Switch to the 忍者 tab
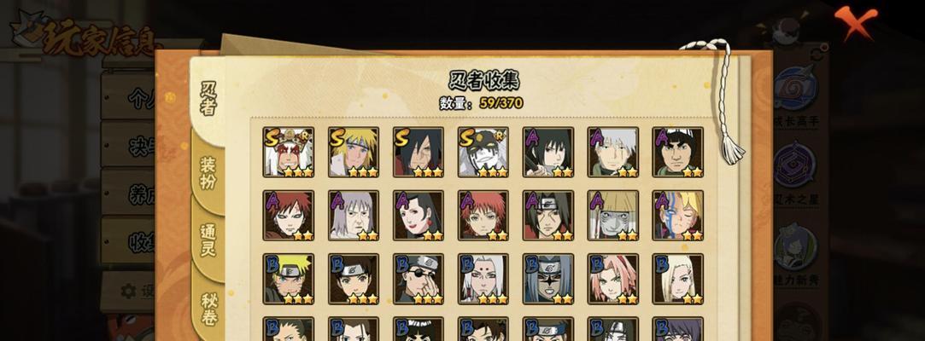 (208, 99)
